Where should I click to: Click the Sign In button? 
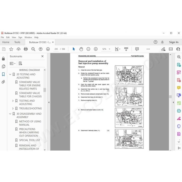point(174,42)
